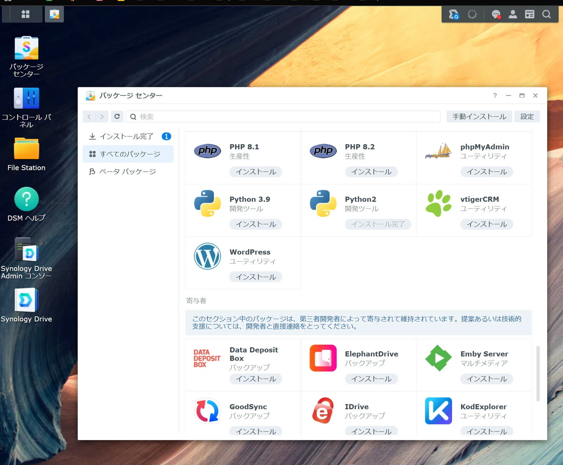The width and height of the screenshot is (563, 465).
Task: Select All Packages sidebar item
Action: pos(128,154)
